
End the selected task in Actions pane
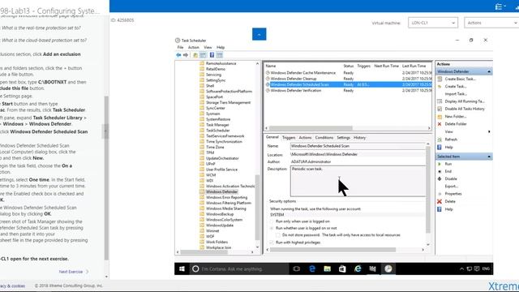pos(448,171)
